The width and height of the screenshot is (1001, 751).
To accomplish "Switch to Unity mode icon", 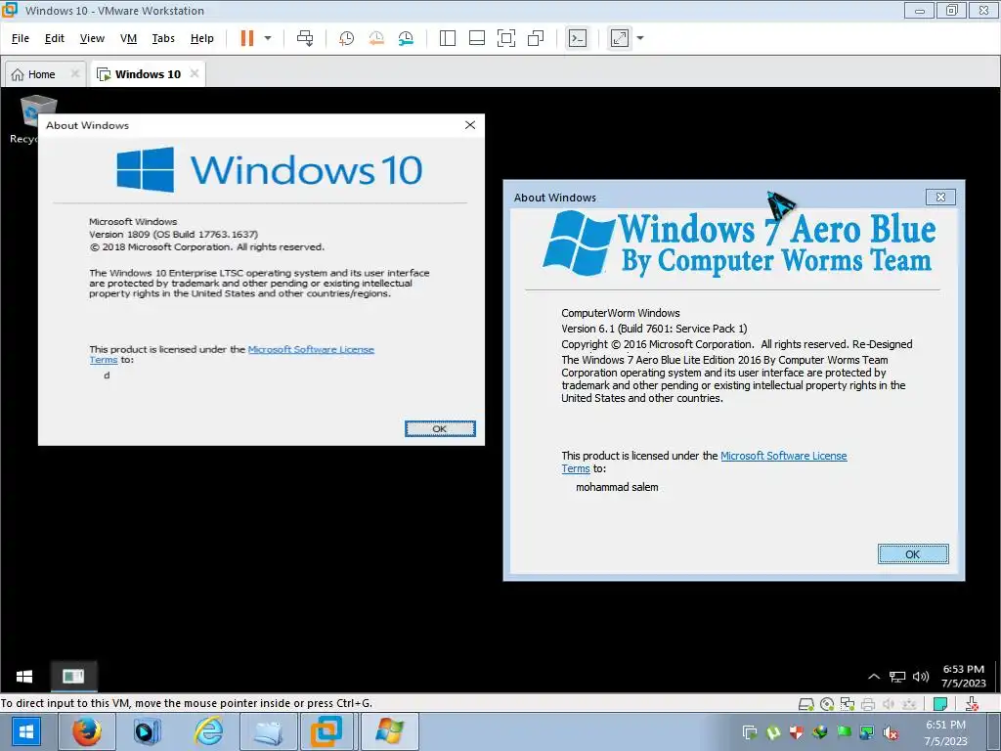I will click(x=536, y=38).
